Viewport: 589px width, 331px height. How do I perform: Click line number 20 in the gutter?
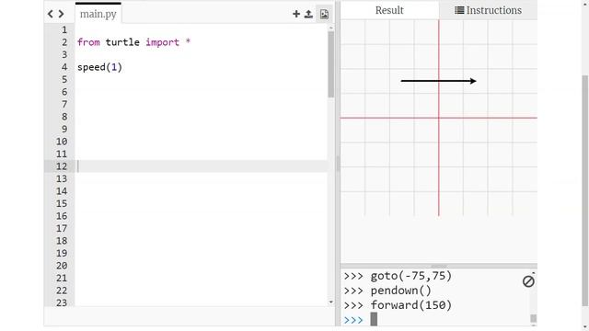(x=62, y=266)
